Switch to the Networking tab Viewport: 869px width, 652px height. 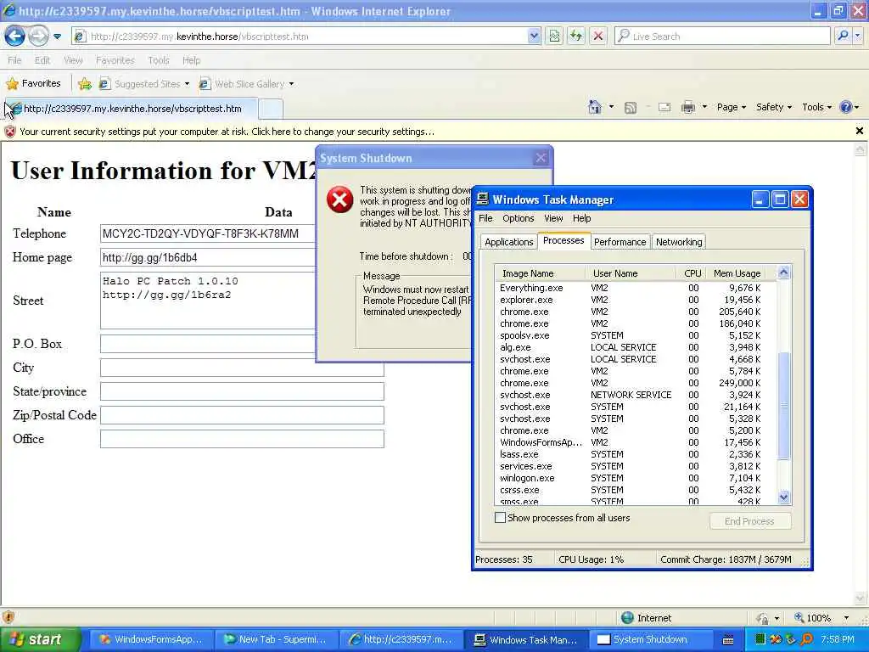pos(679,242)
